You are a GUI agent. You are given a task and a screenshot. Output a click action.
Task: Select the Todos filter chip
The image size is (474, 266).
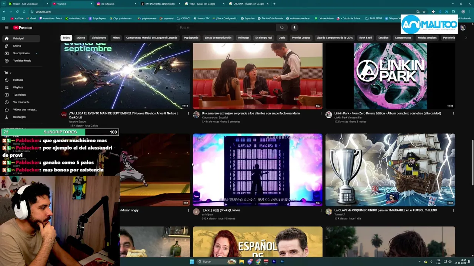(66, 38)
